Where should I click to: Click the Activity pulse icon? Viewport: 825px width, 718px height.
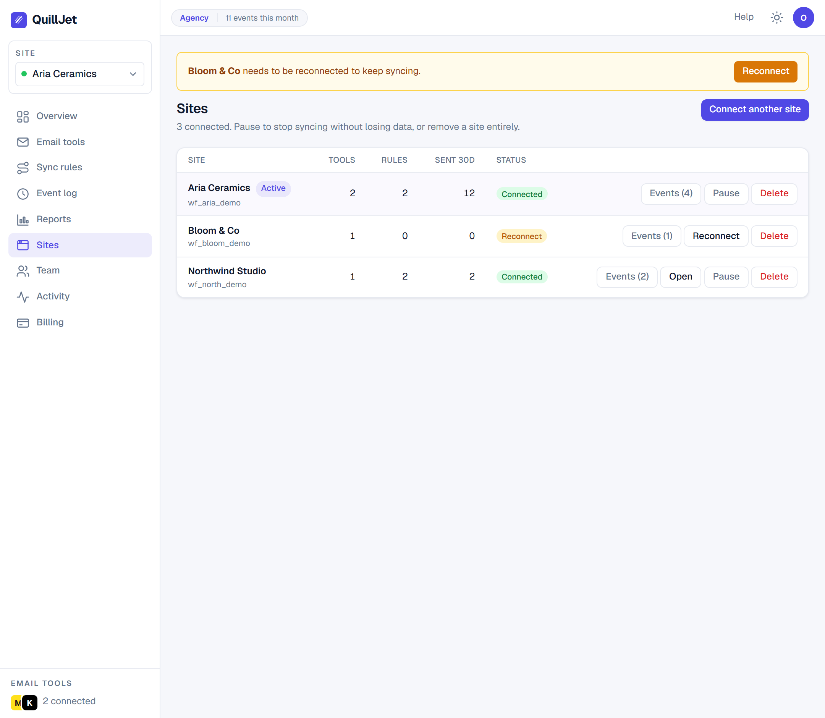tap(23, 297)
